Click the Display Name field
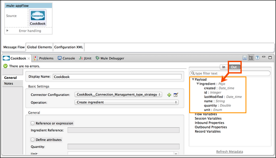This screenshot has width=276, height=158. [117, 76]
